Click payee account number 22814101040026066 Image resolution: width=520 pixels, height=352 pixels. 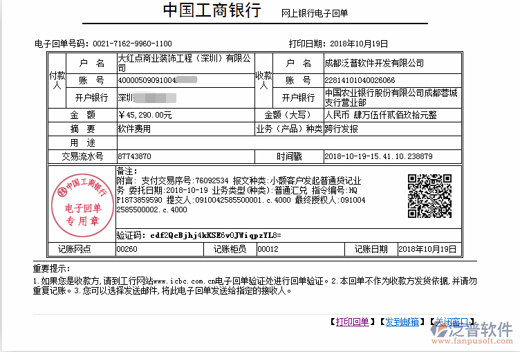(360, 80)
